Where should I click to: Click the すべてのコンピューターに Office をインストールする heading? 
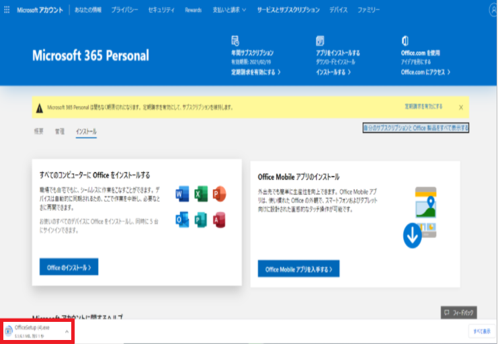(x=95, y=175)
